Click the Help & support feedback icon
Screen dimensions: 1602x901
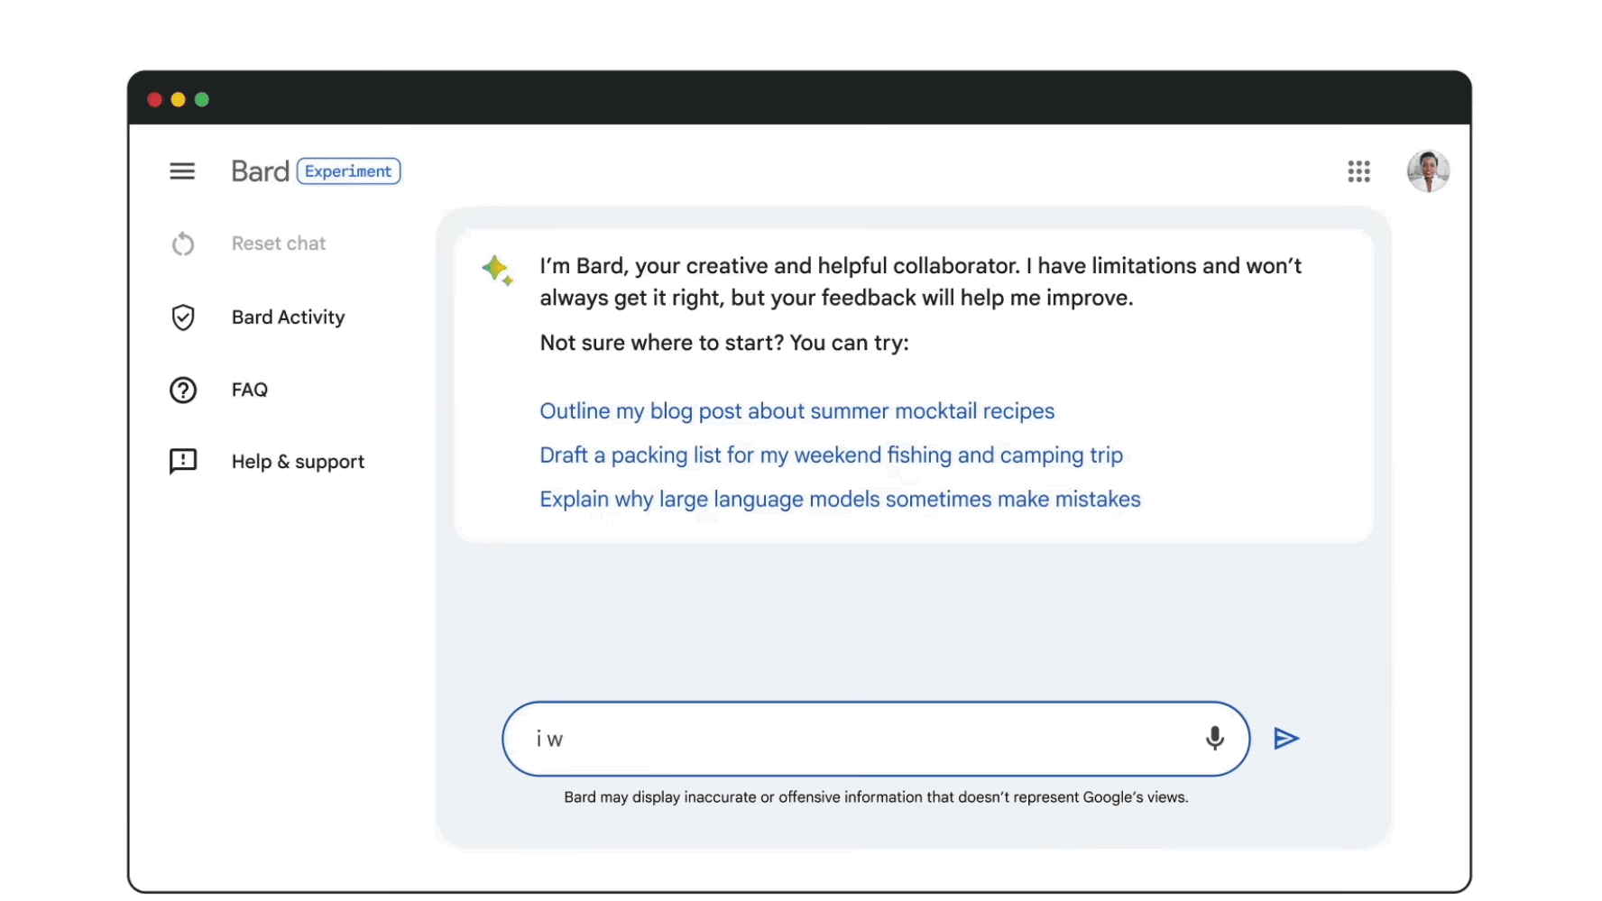click(x=183, y=462)
